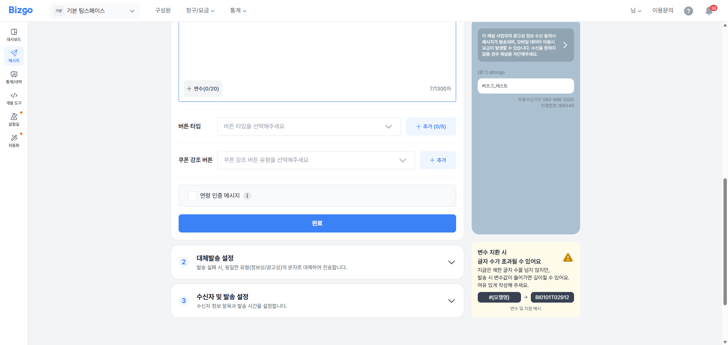Open 통계/내역 from the sidebar

tap(14, 78)
